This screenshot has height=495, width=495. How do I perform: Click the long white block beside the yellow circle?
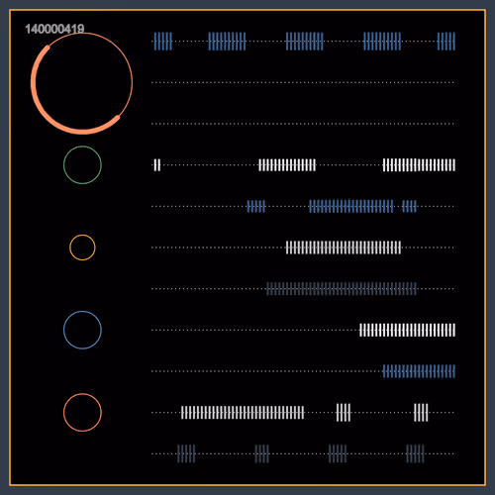pyautogui.click(x=344, y=247)
